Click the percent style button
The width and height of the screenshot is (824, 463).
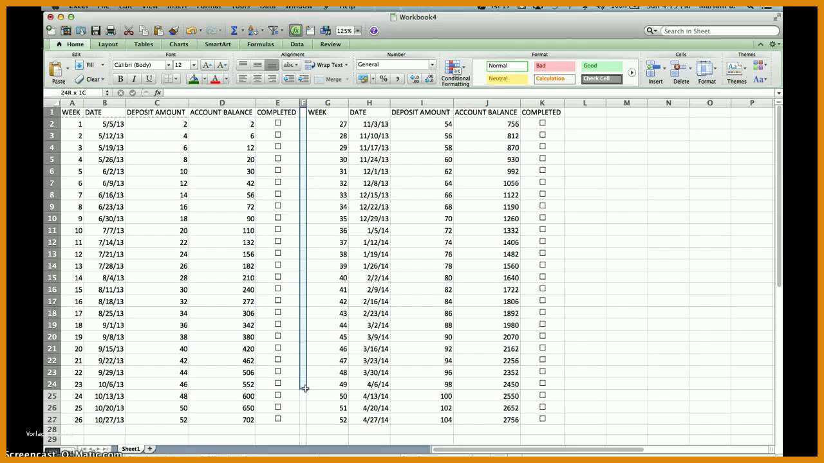coord(384,78)
